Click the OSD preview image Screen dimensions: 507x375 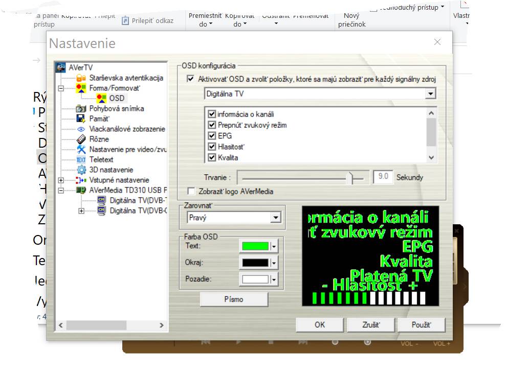[370, 256]
